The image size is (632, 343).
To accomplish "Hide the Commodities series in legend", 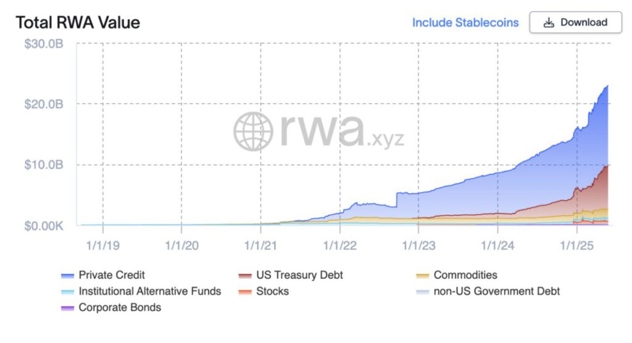I will [465, 275].
